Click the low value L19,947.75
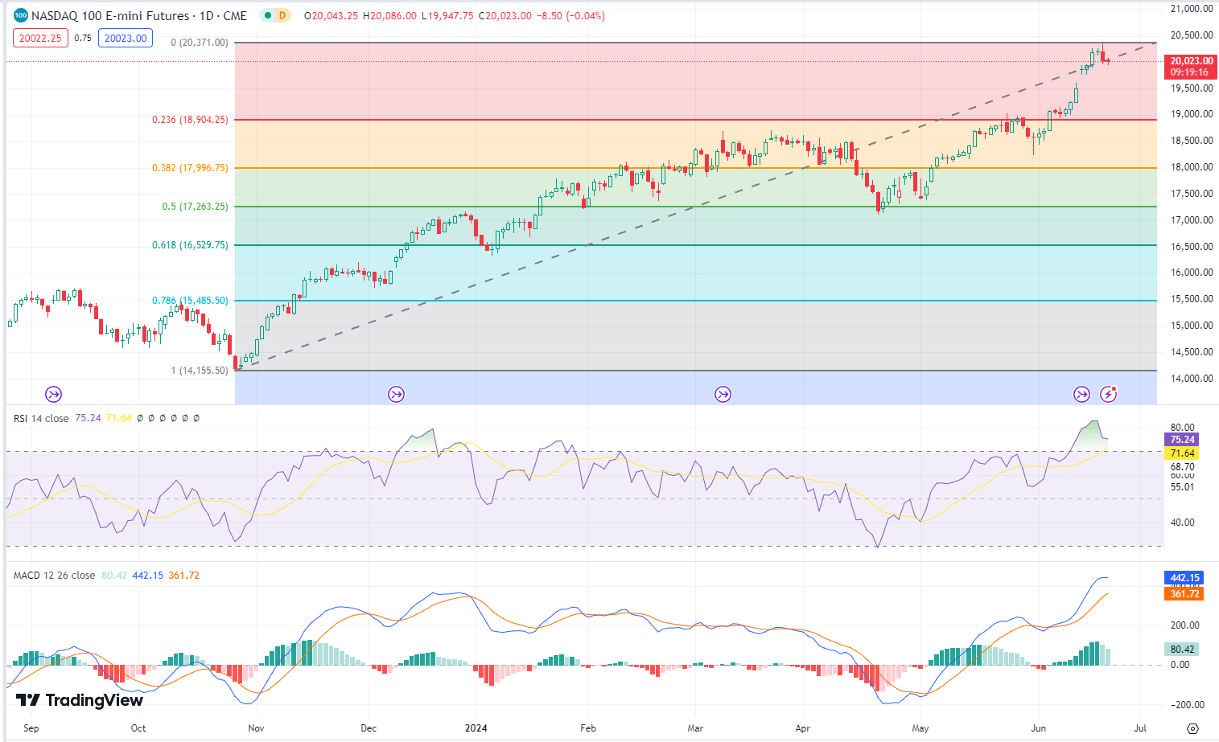This screenshot has height=742, width=1219. [x=447, y=15]
